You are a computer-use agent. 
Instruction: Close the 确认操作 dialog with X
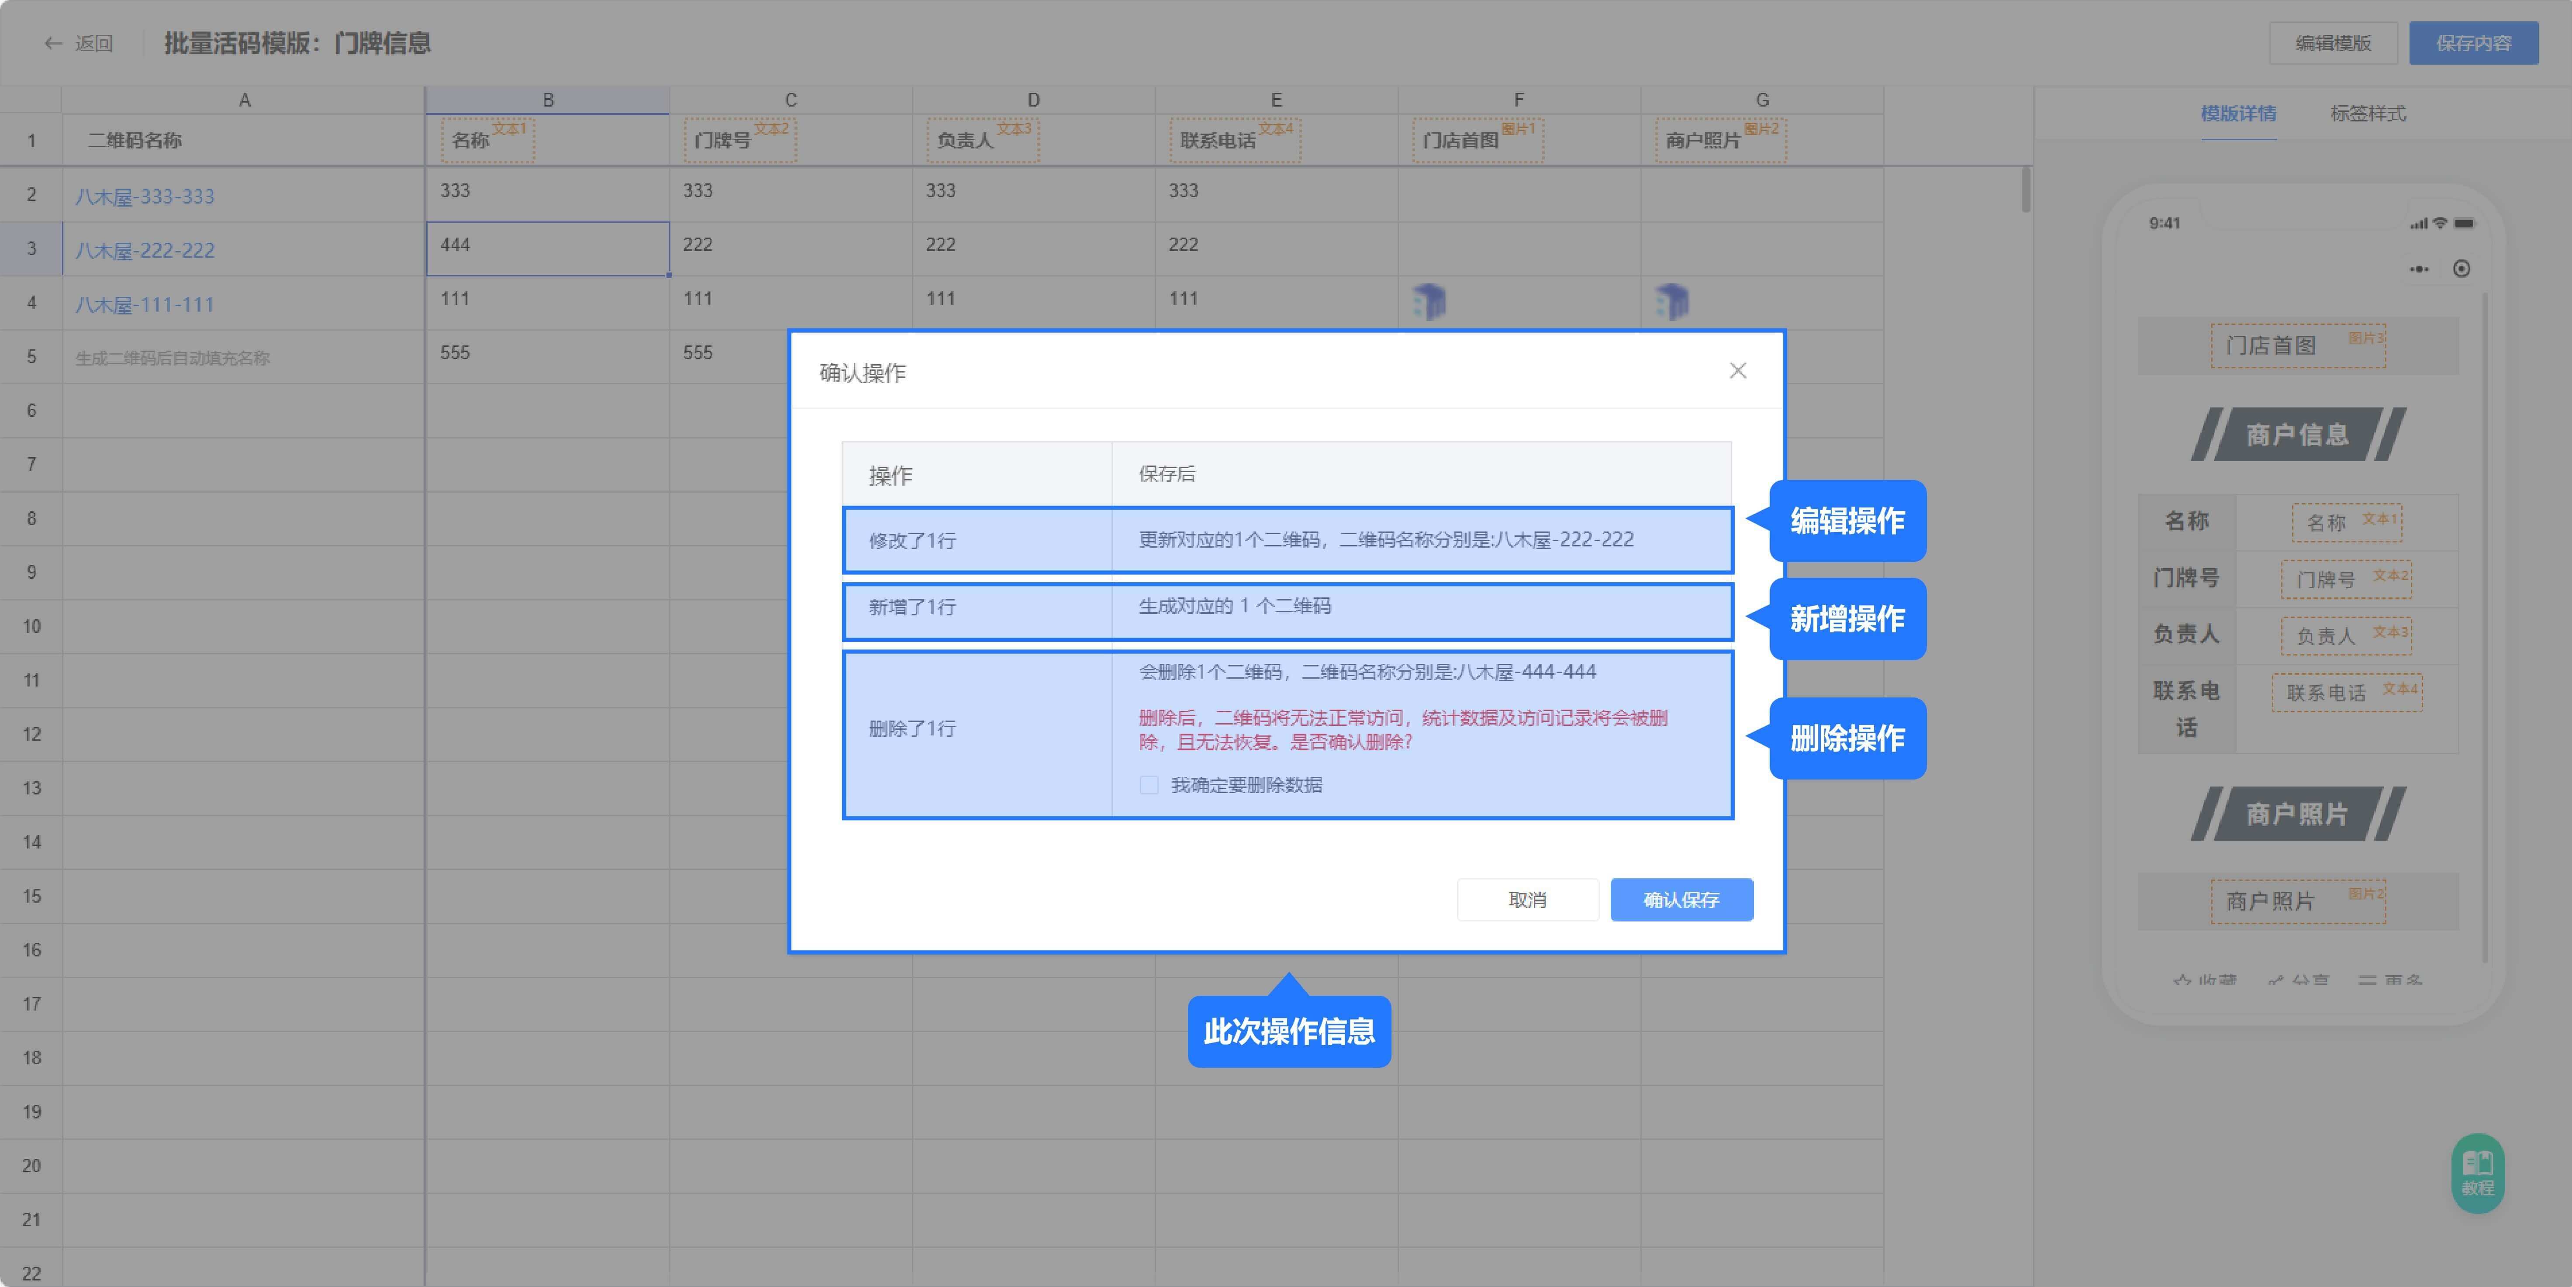coord(1737,370)
